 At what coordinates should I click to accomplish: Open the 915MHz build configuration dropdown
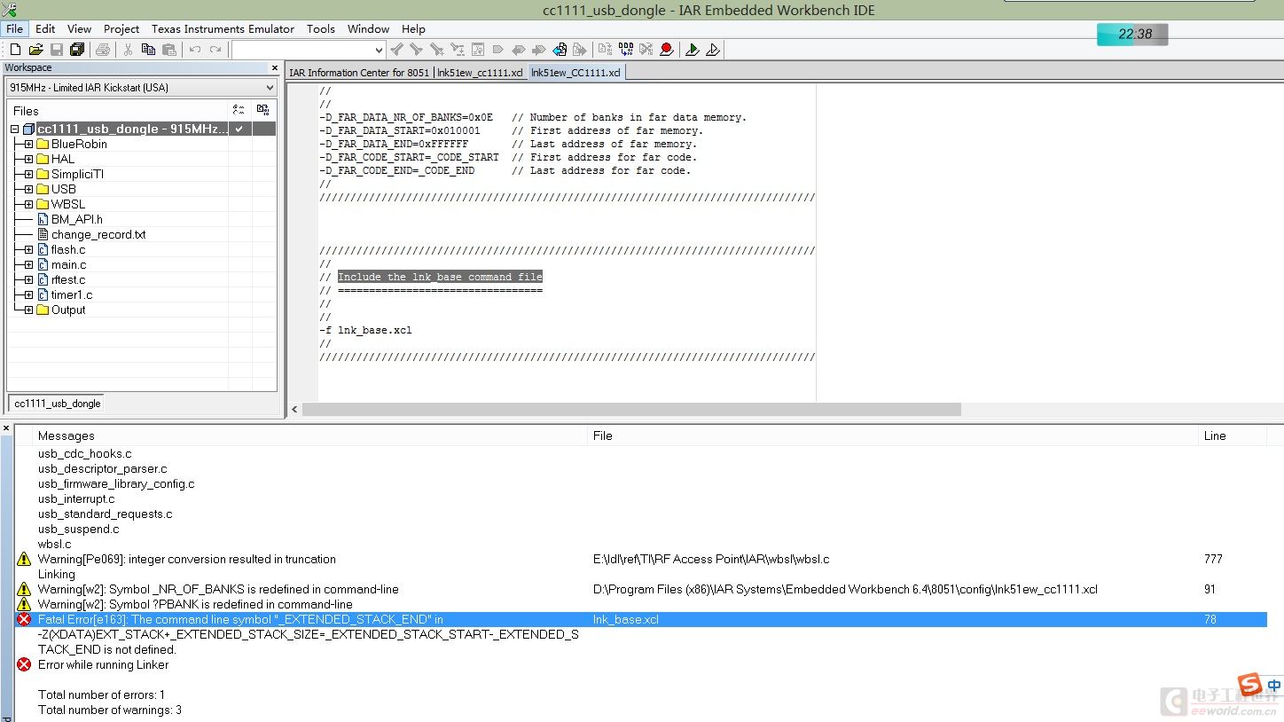pyautogui.click(x=142, y=87)
